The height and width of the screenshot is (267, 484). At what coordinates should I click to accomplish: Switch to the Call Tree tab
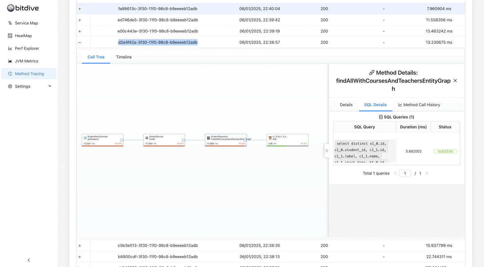point(96,57)
